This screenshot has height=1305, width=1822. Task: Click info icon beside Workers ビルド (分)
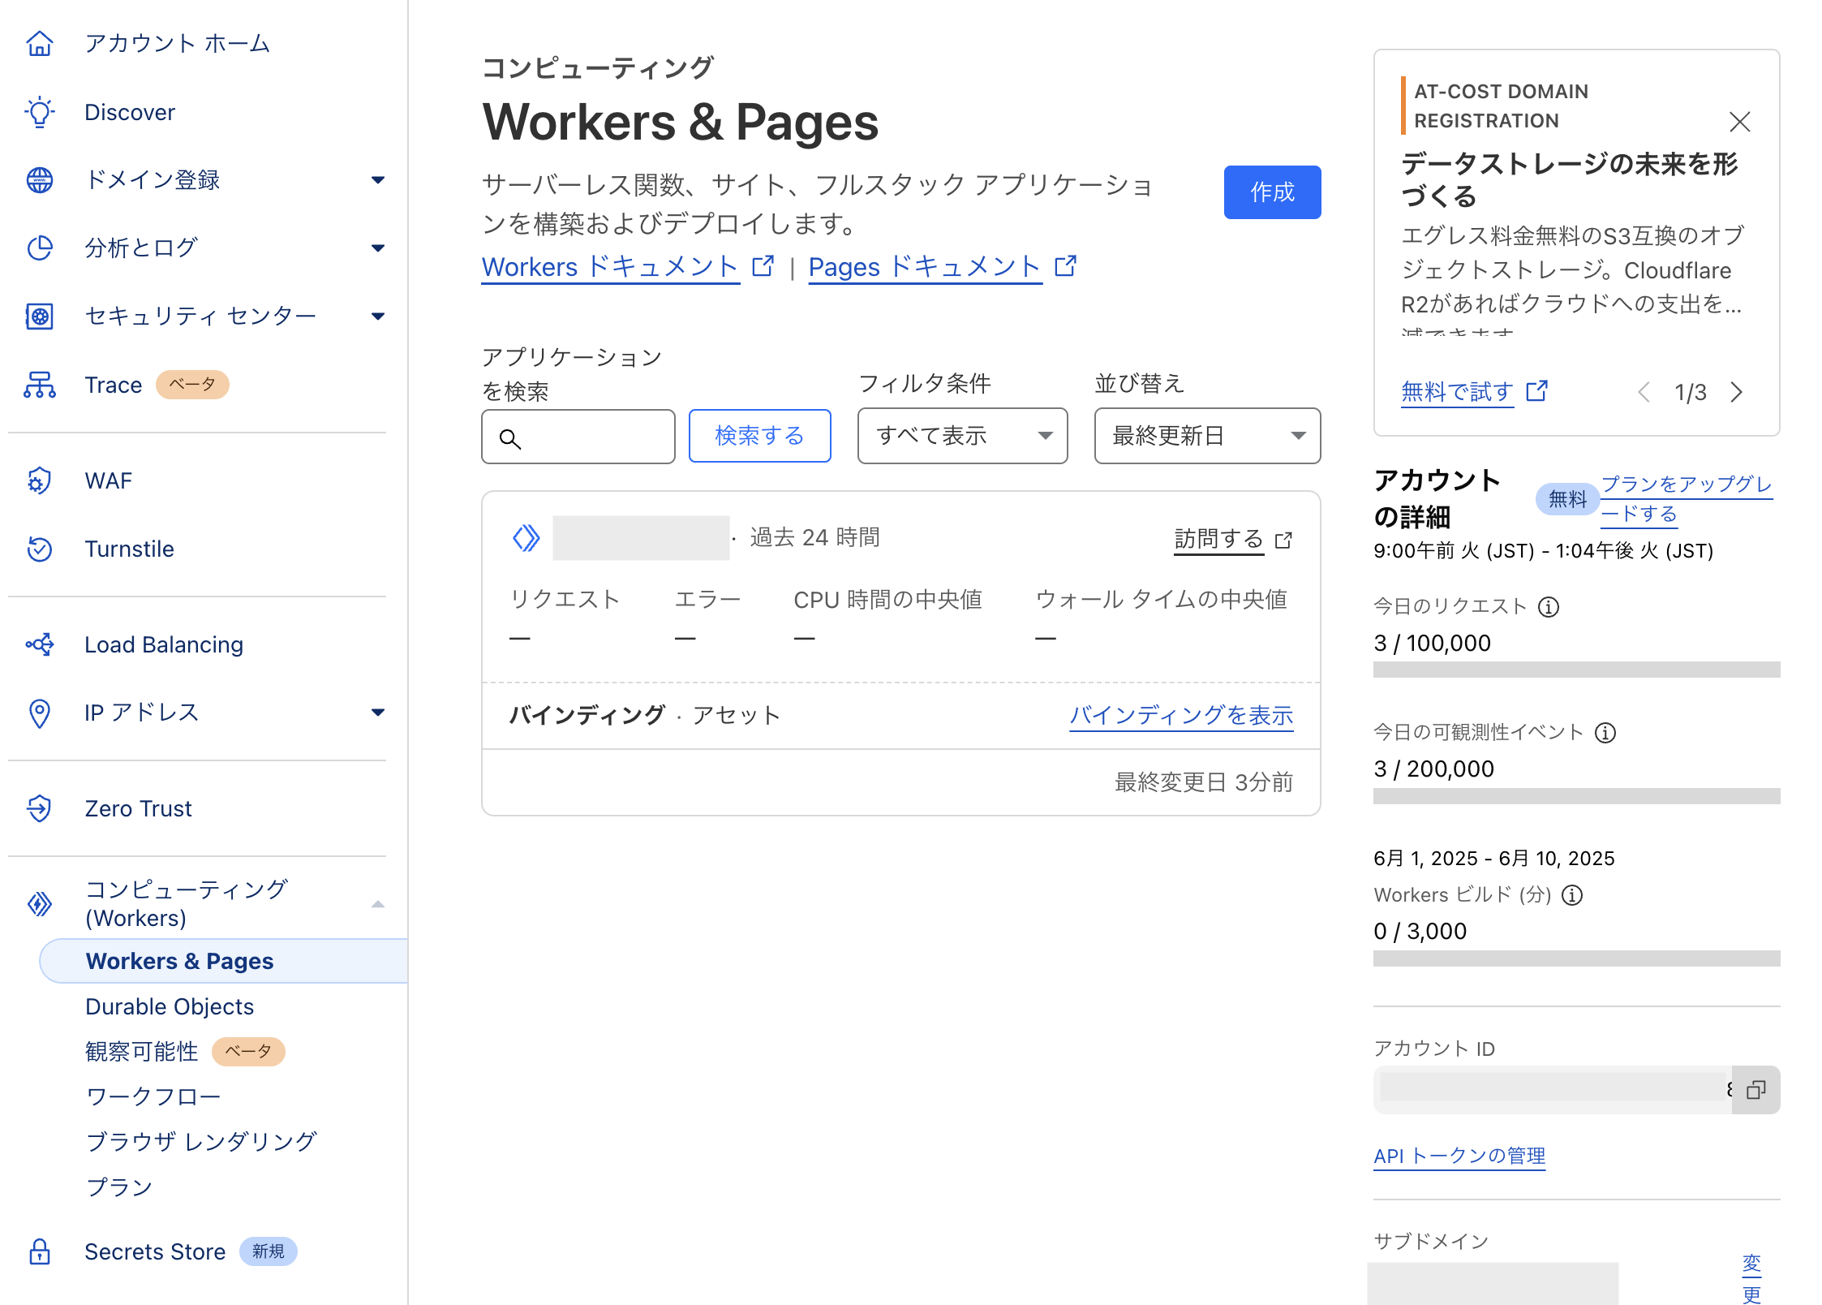(x=1572, y=895)
